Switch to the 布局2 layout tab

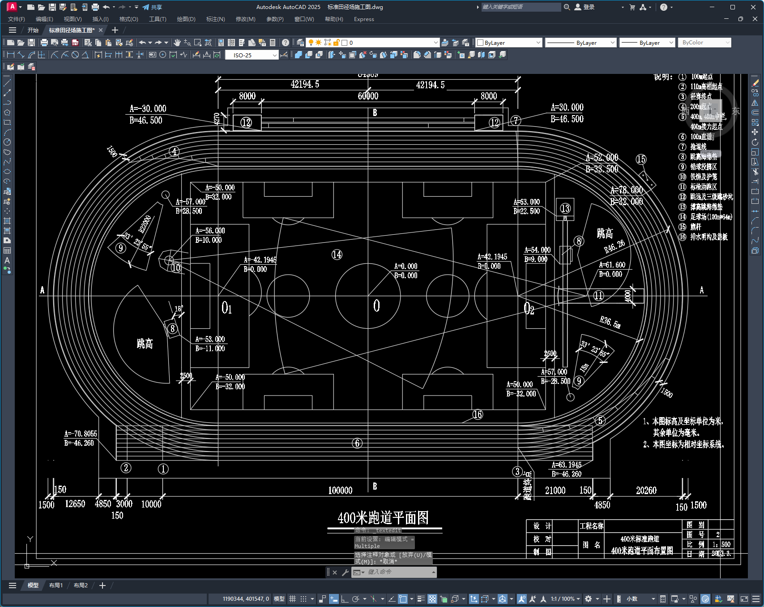pyautogui.click(x=81, y=585)
